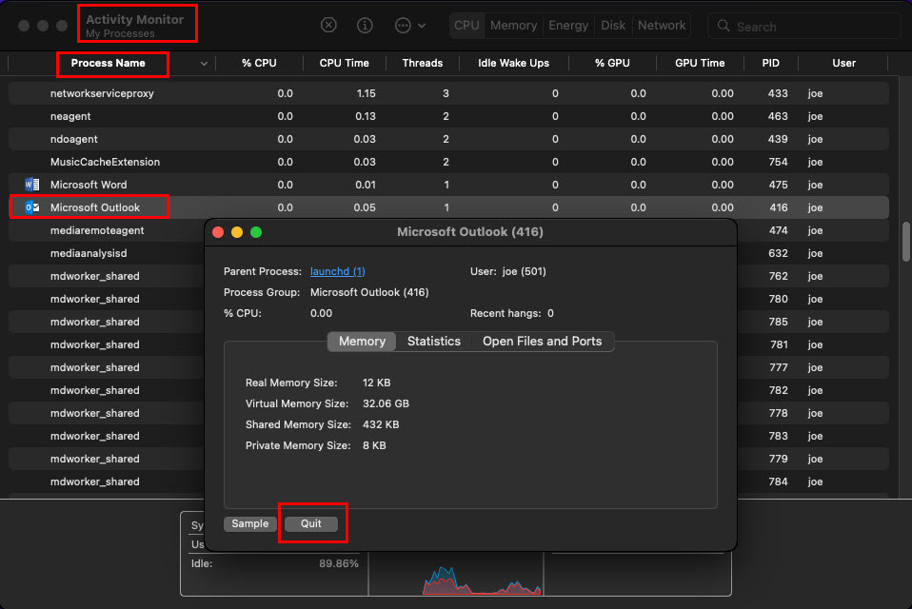The image size is (912, 609).
Task: Sort by GPU Time column
Action: point(700,63)
